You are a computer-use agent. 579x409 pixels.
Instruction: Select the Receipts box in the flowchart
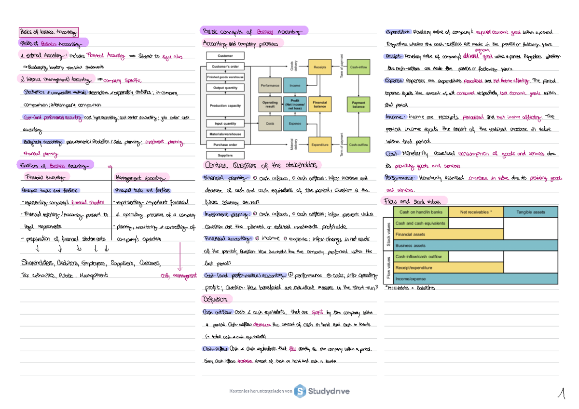[x=320, y=67]
